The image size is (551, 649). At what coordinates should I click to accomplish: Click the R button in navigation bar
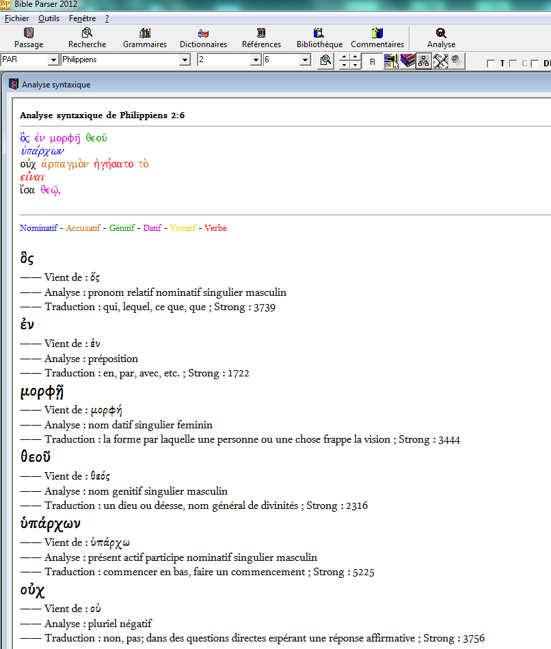tap(373, 61)
